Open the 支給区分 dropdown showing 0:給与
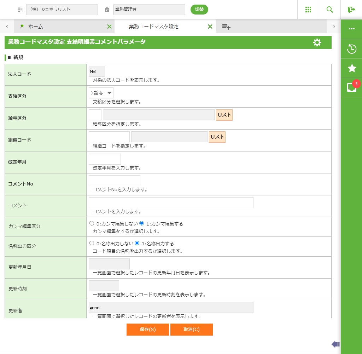 (x=101, y=93)
